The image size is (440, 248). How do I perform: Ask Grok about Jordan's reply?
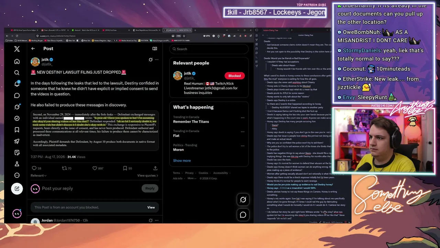point(151,220)
